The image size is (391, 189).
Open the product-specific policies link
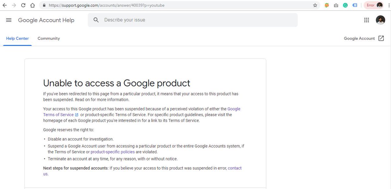point(112,152)
